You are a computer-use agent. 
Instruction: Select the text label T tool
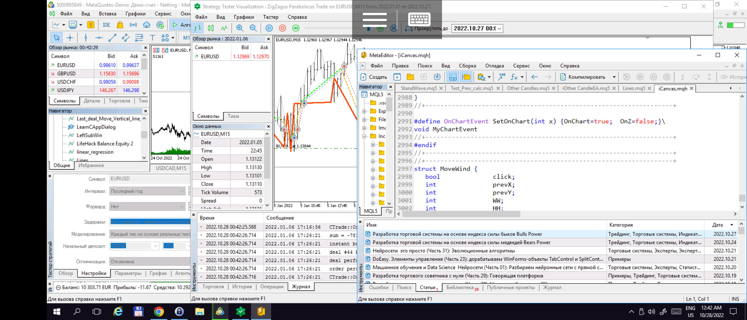(152, 38)
